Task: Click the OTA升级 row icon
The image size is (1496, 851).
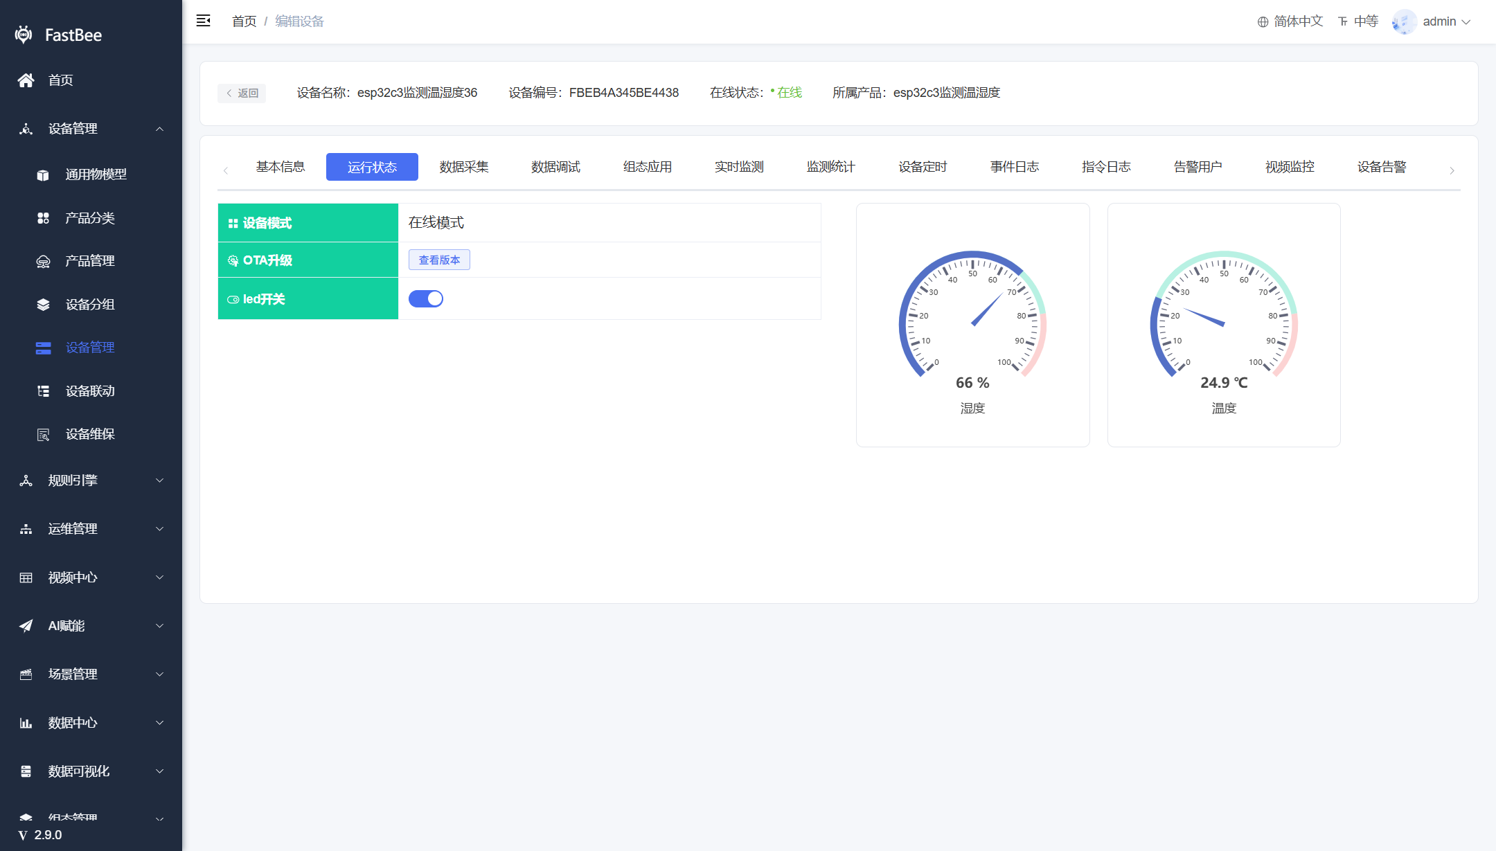Action: (x=233, y=260)
